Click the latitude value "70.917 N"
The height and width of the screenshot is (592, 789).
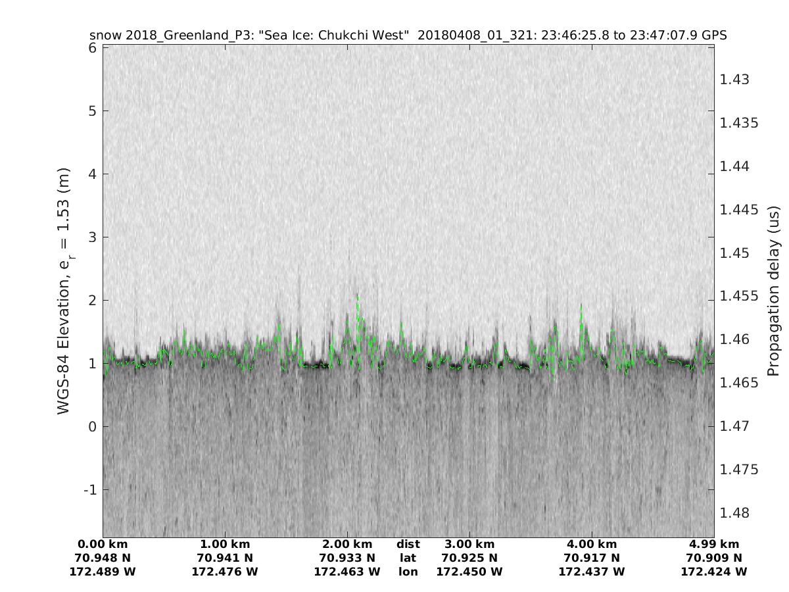[x=592, y=558]
